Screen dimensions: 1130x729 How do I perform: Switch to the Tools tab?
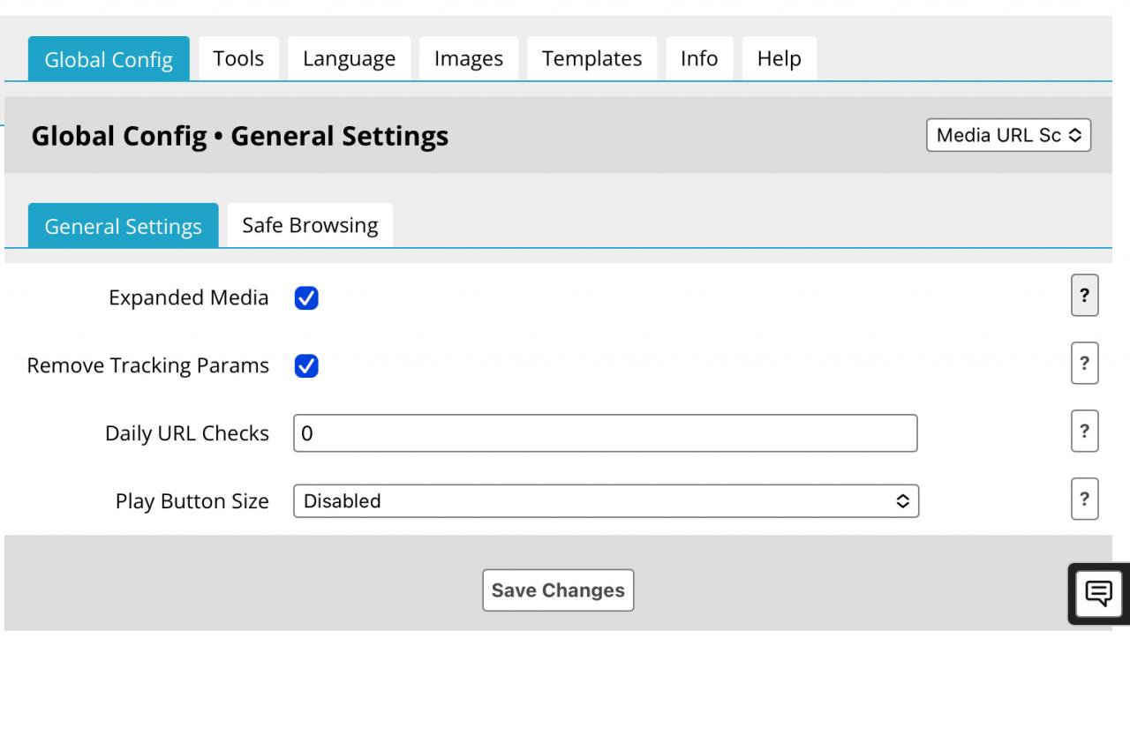[238, 58]
